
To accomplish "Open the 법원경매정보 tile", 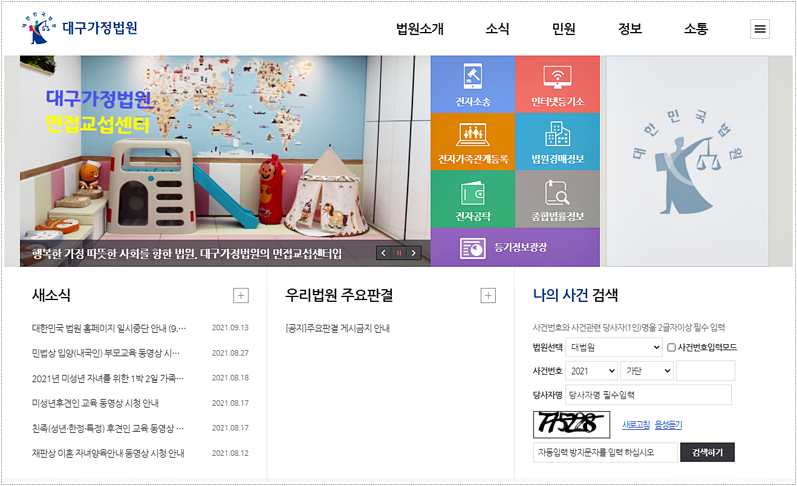I will pos(558,142).
